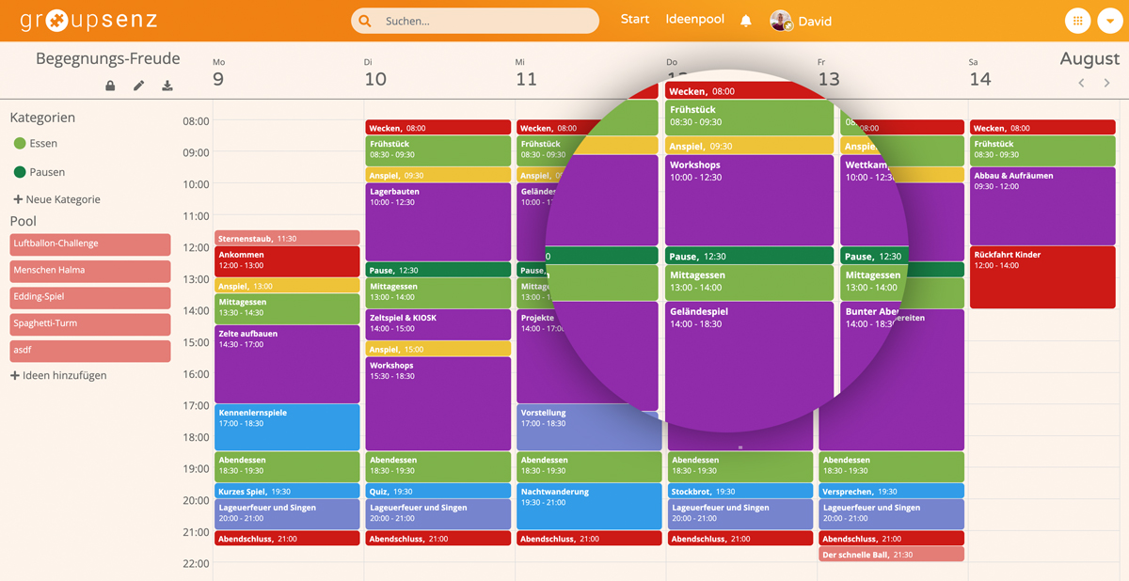This screenshot has height=581, width=1129.
Task: Select Saturday 14 day header
Action: (x=979, y=73)
